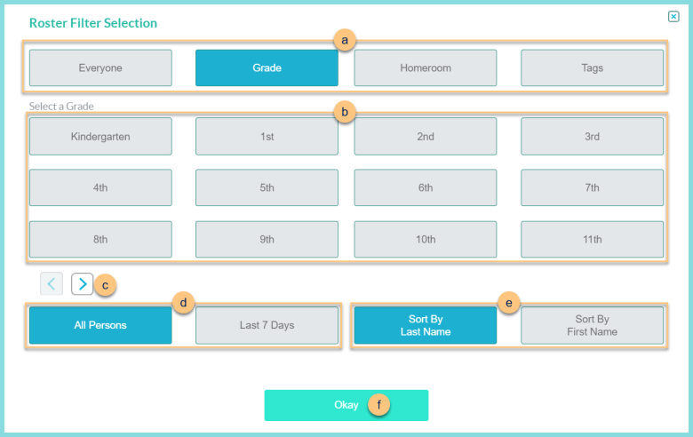Viewport: 693px width, 437px height.
Task: Choose the Kindergarten grade
Action: click(x=100, y=136)
